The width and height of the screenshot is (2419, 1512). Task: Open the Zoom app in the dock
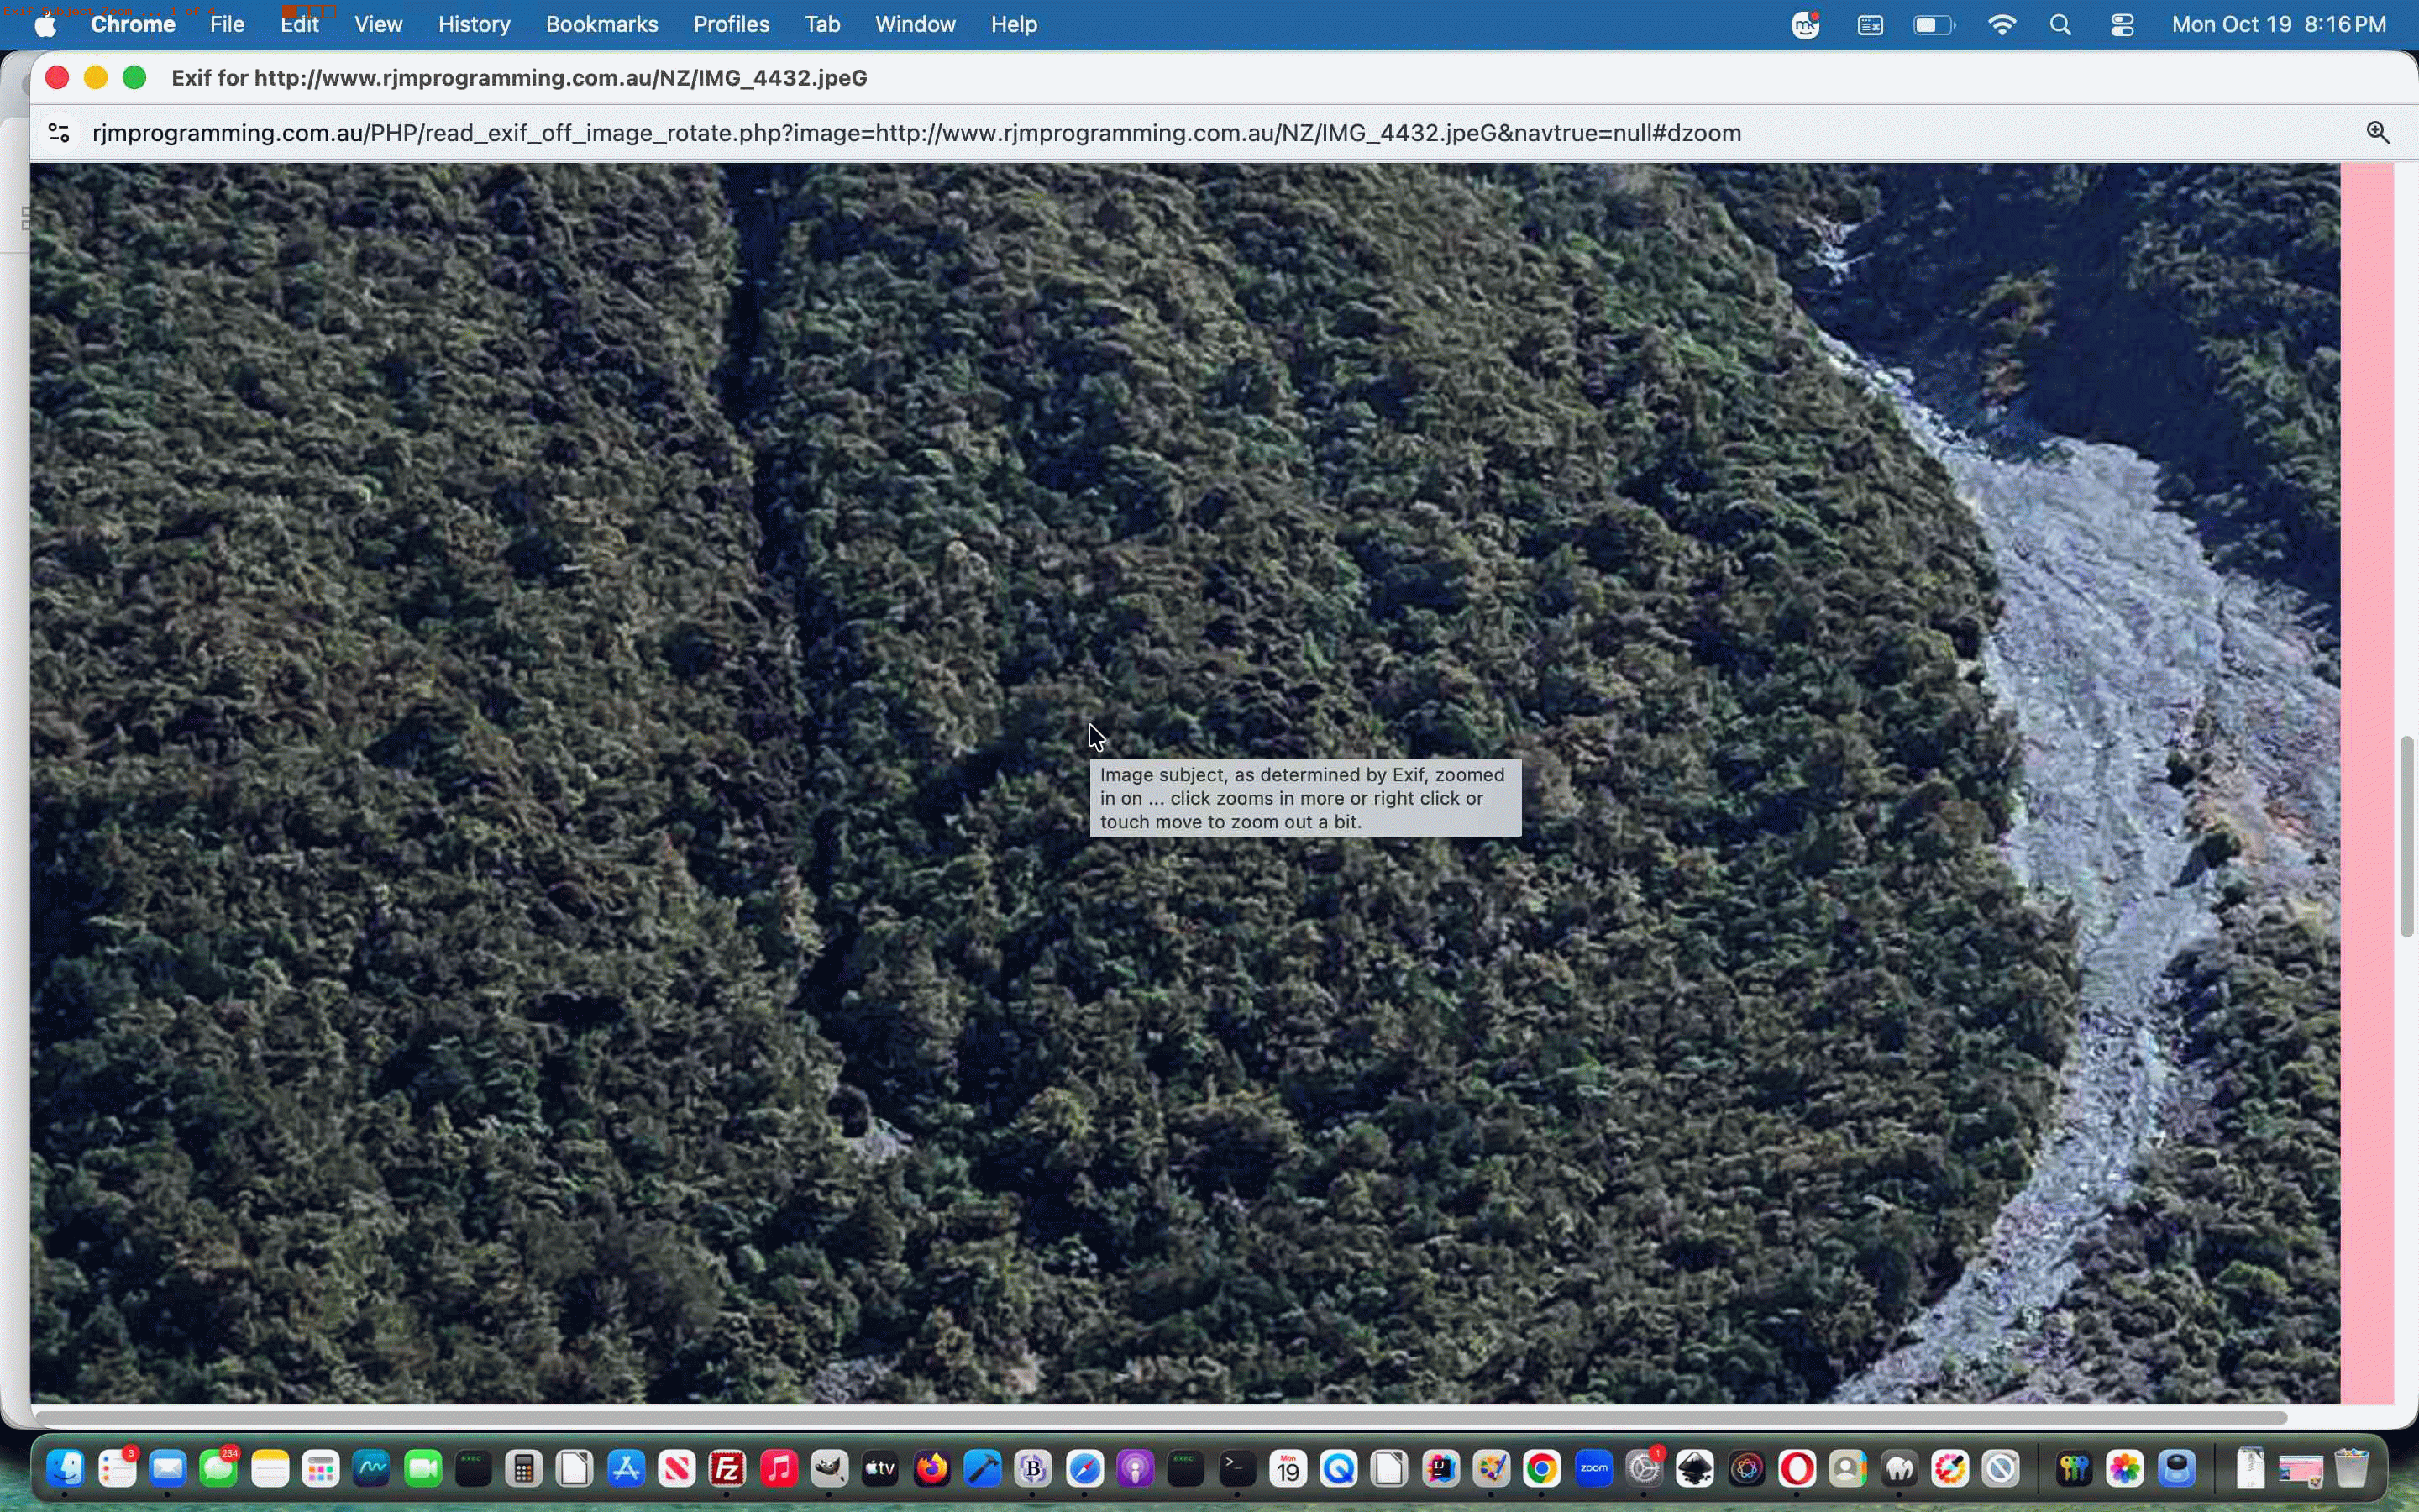coord(1593,1468)
